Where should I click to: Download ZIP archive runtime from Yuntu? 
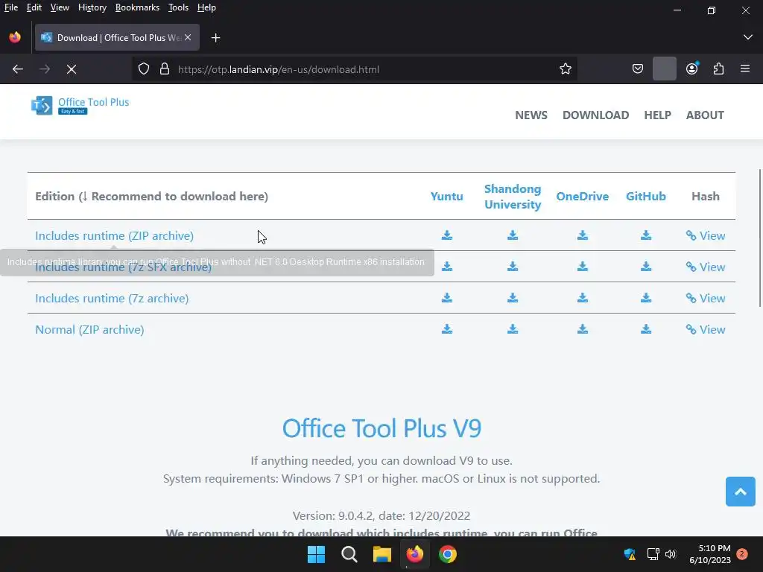pyautogui.click(x=447, y=235)
